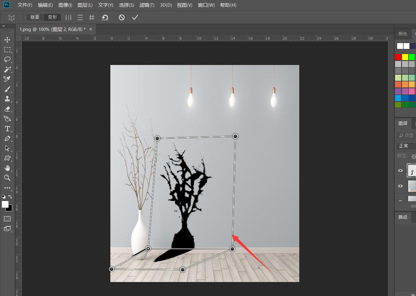The height and width of the screenshot is (296, 416).
Task: Expand the toolbar using the double-arrow
Action: click(x=4, y=26)
